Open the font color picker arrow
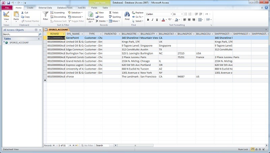 [x=166, y=20]
